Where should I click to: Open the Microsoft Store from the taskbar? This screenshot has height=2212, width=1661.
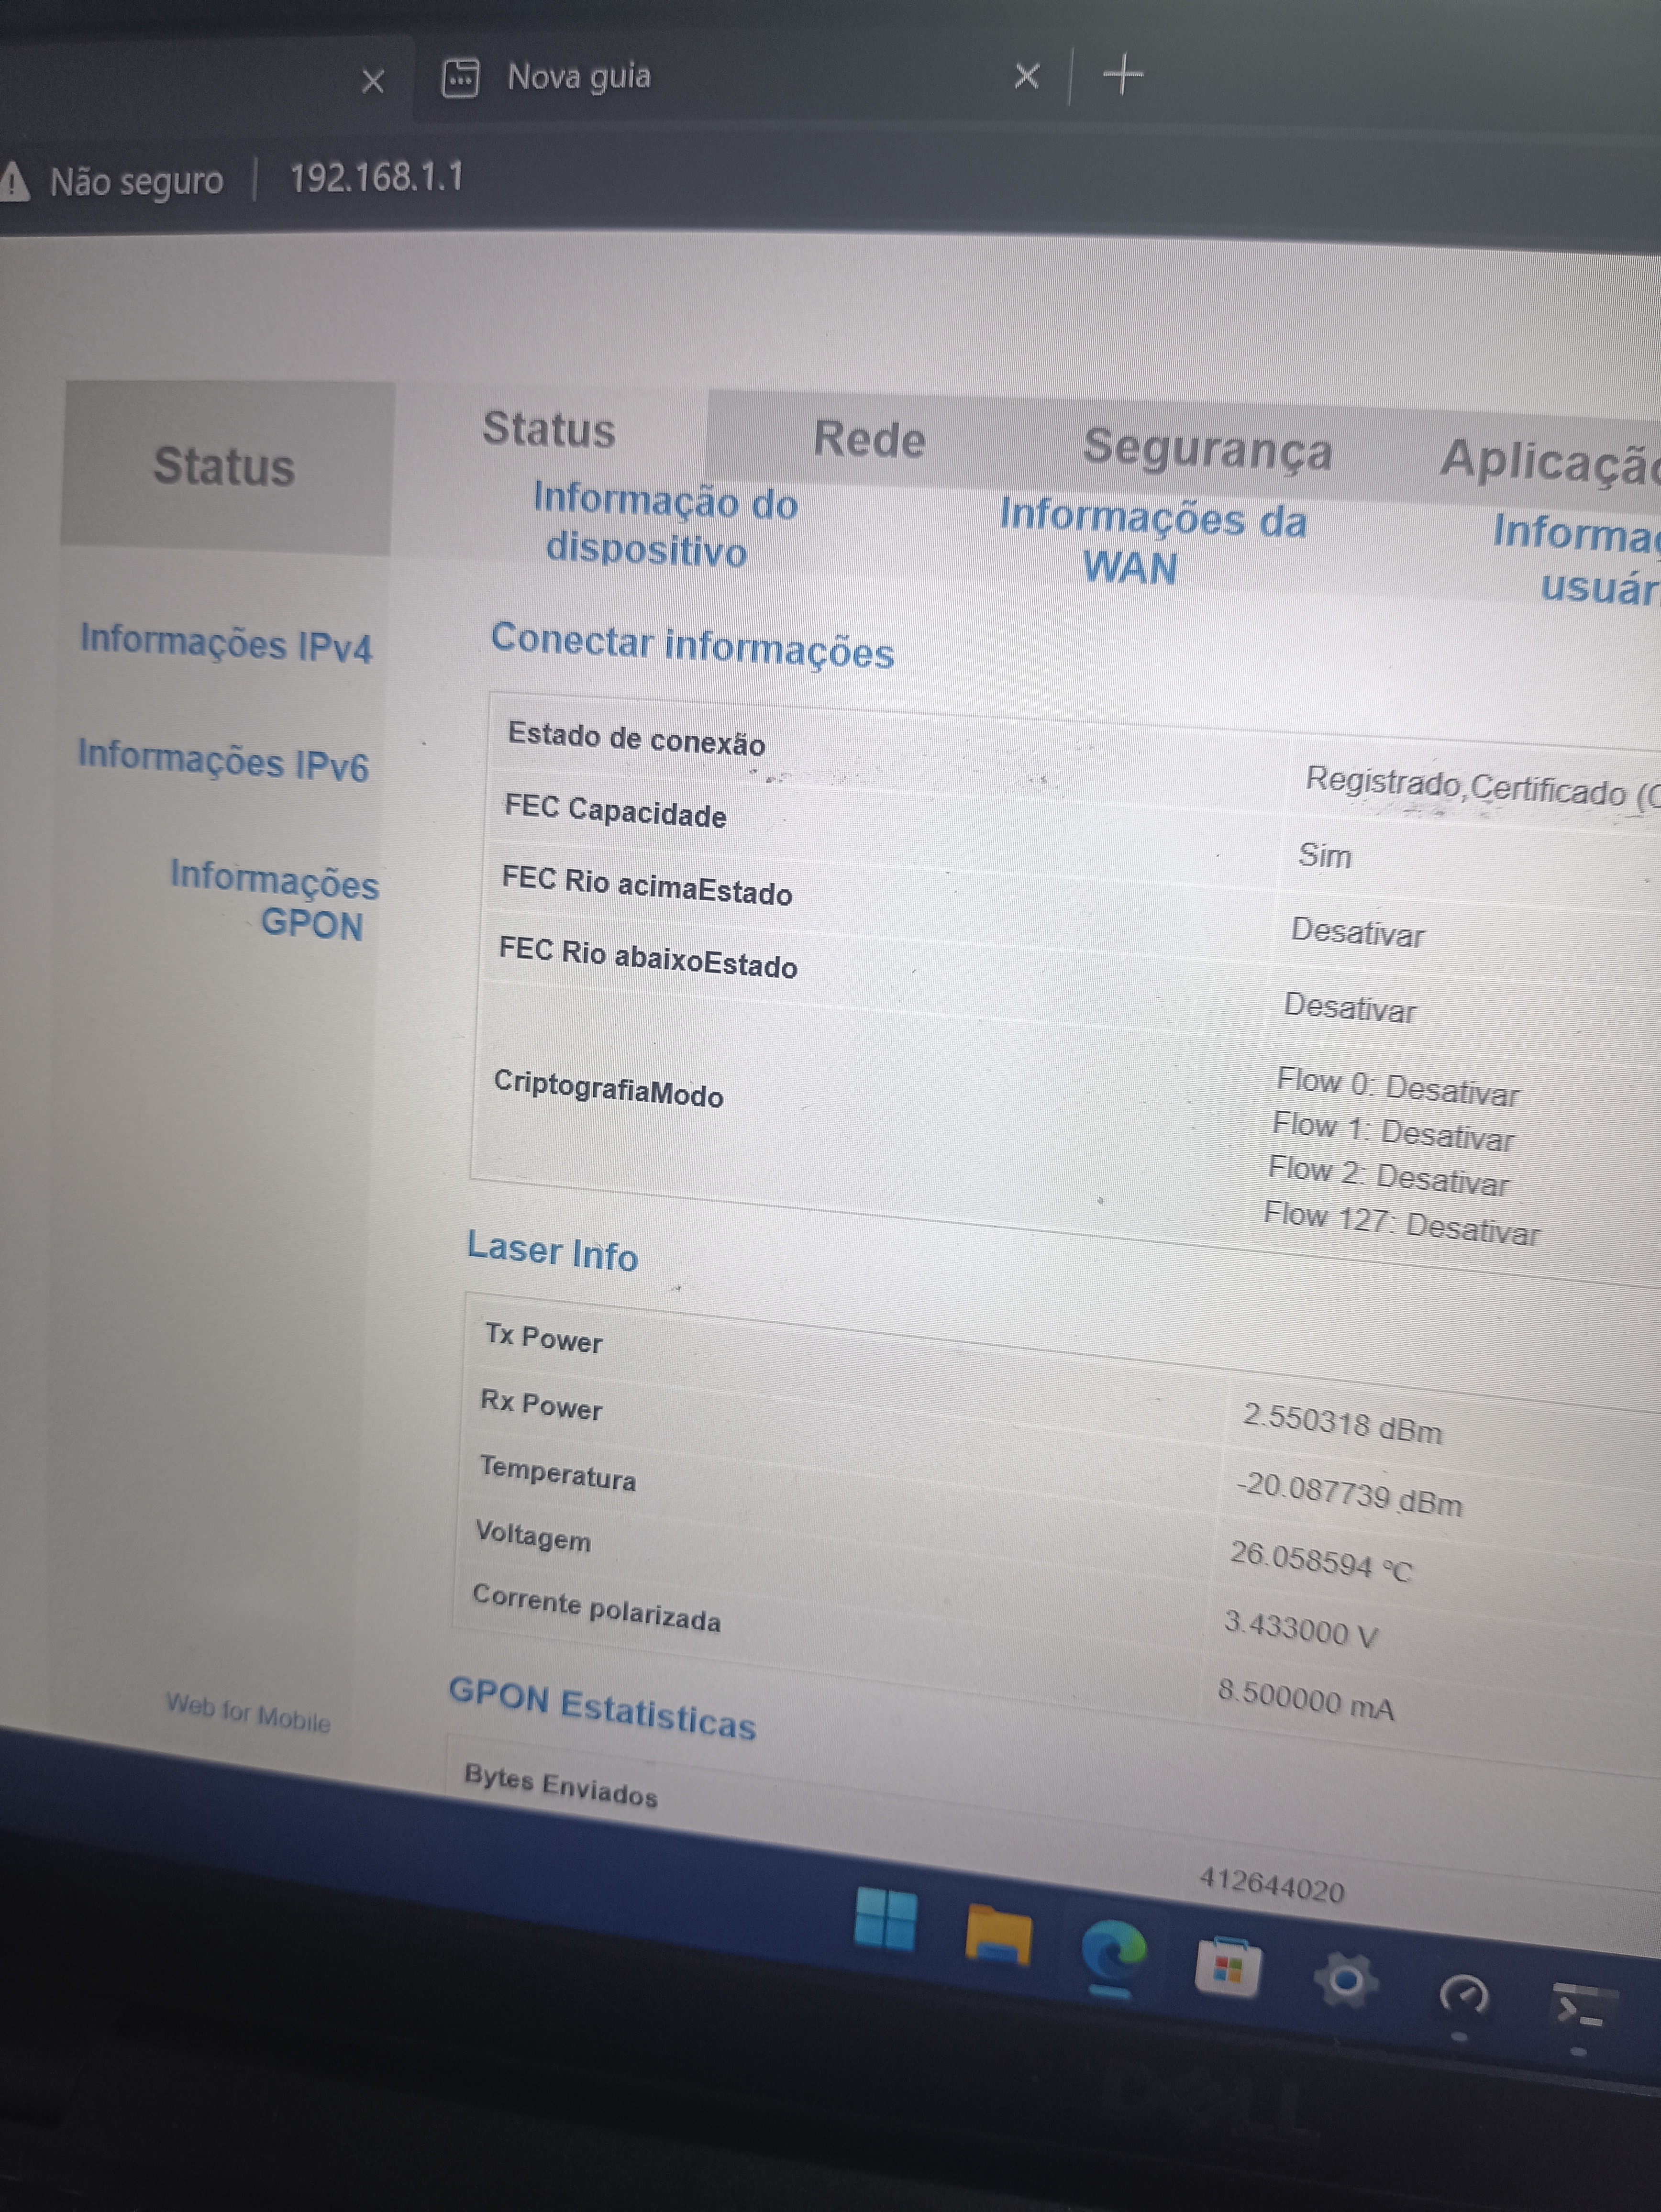[x=1228, y=1967]
